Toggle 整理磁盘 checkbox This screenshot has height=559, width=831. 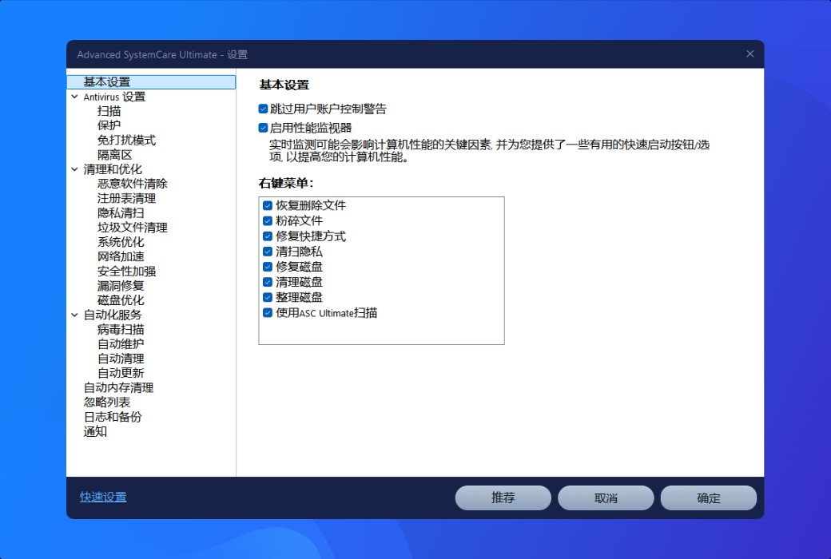[x=267, y=298]
